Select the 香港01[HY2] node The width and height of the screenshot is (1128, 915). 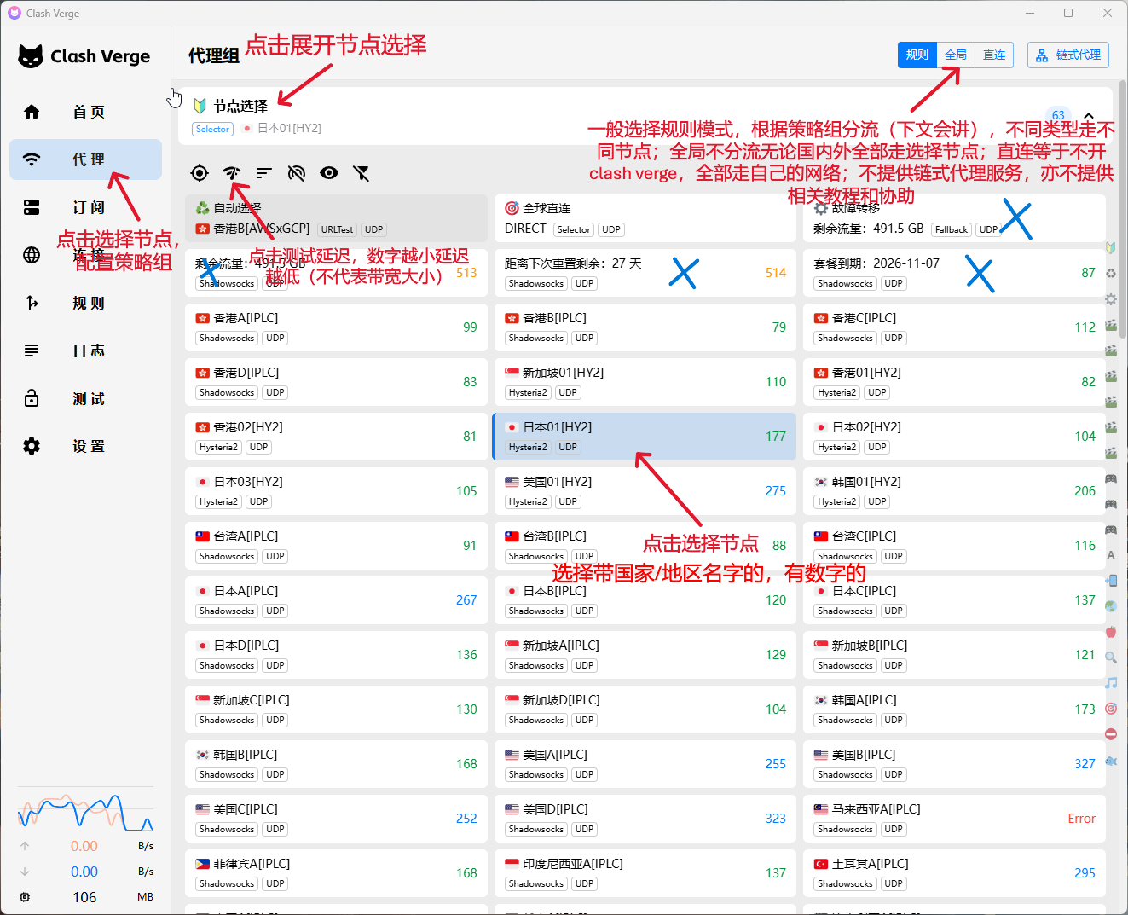pos(954,382)
